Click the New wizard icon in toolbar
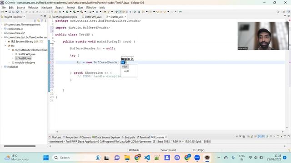Screen dimensions: 291x163 click(3, 12)
